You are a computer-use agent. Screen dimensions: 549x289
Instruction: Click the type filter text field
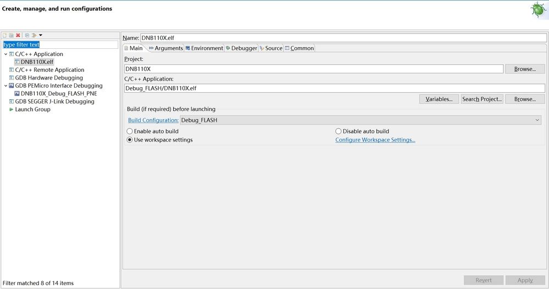tap(60, 44)
